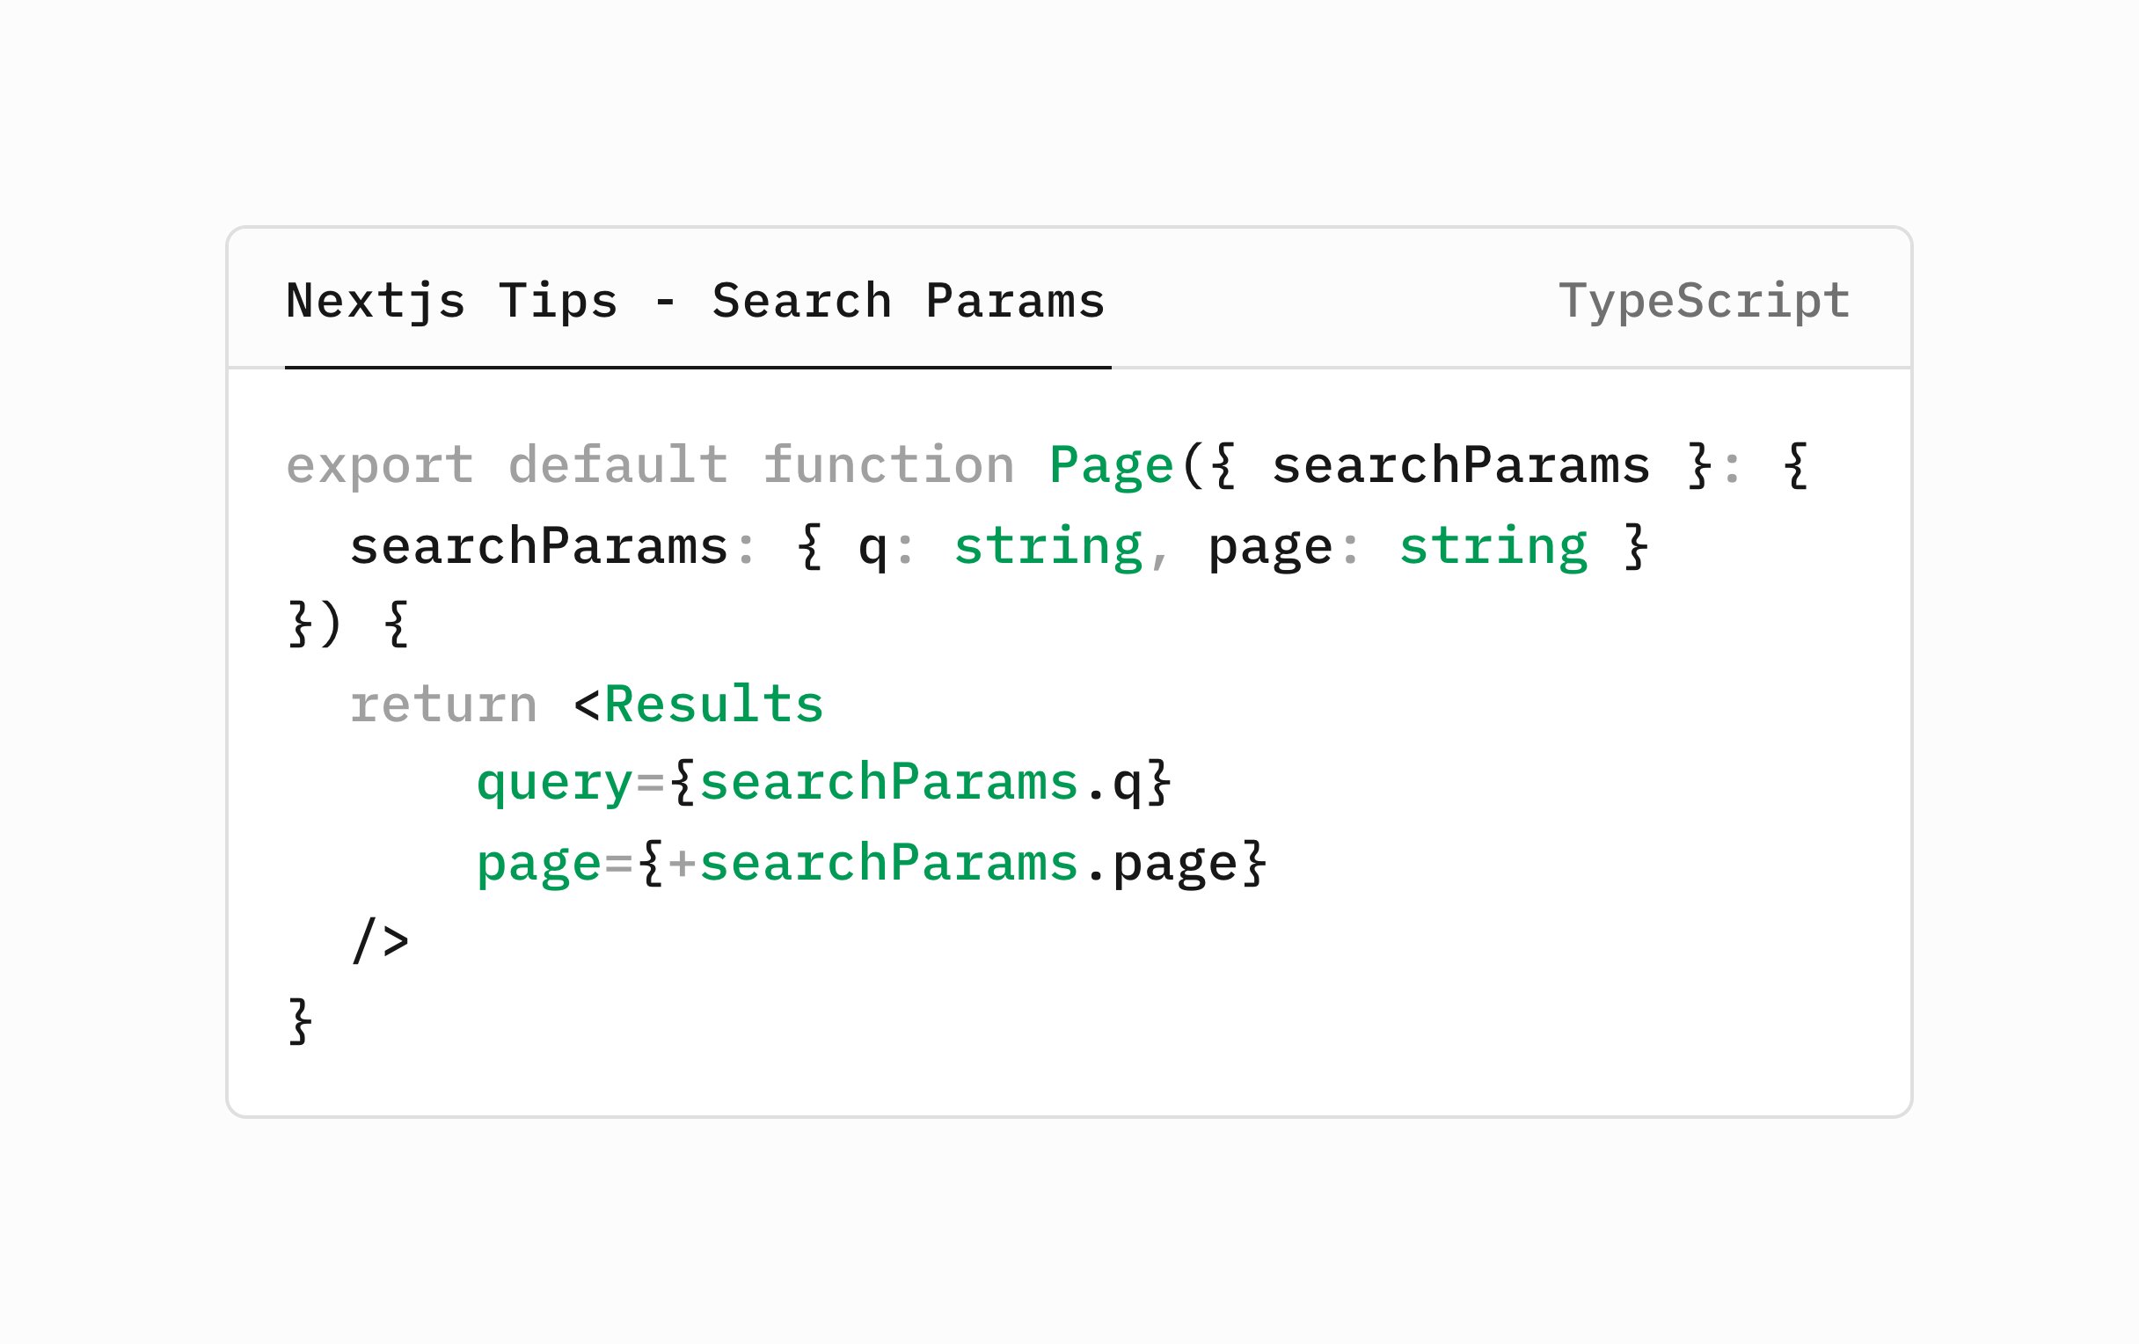Click the function keyword on the first line

pos(888,464)
